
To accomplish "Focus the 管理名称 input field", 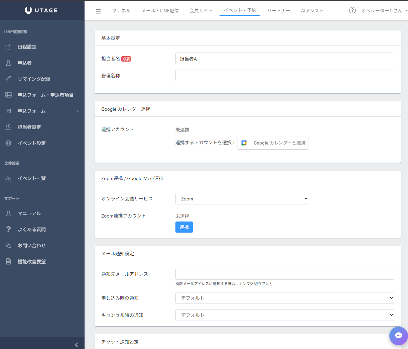I will click(x=285, y=76).
